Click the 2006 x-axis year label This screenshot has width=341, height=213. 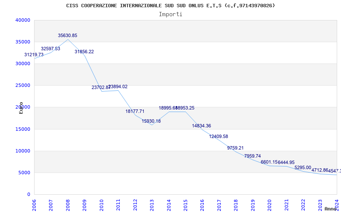coord(34,205)
